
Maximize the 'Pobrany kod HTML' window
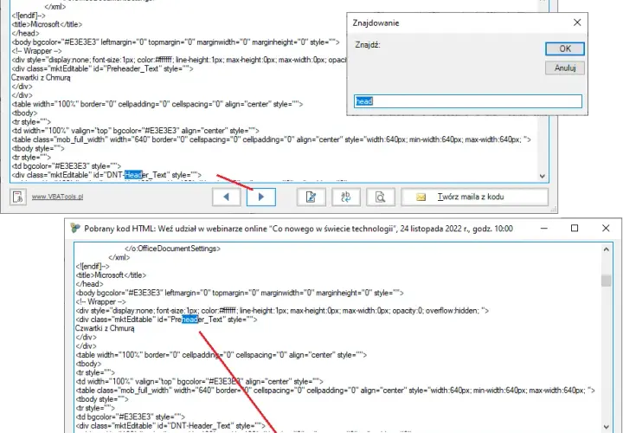(x=575, y=229)
